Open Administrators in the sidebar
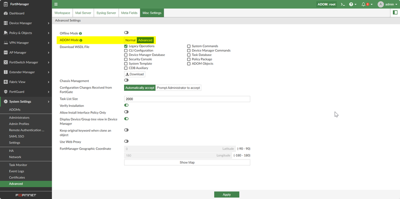This screenshot has height=199, width=400. [19, 117]
